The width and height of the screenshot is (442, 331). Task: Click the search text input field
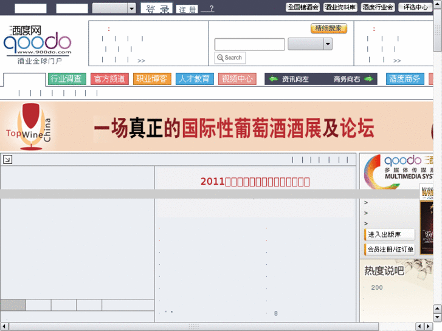(x=249, y=44)
